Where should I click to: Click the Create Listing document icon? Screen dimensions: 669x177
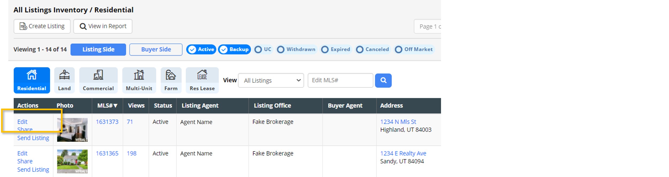point(23,26)
